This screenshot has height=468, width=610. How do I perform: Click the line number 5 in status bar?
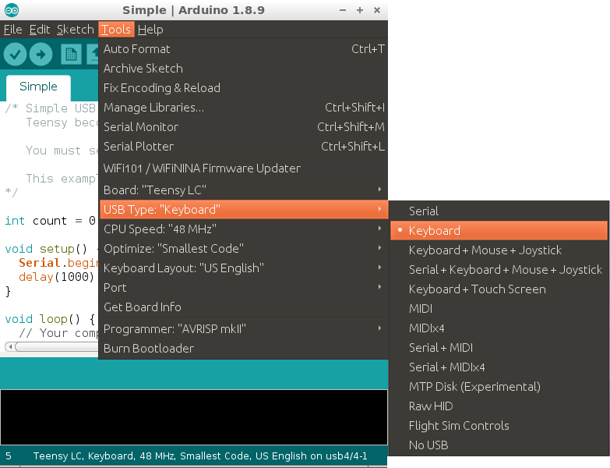pyautogui.click(x=8, y=456)
